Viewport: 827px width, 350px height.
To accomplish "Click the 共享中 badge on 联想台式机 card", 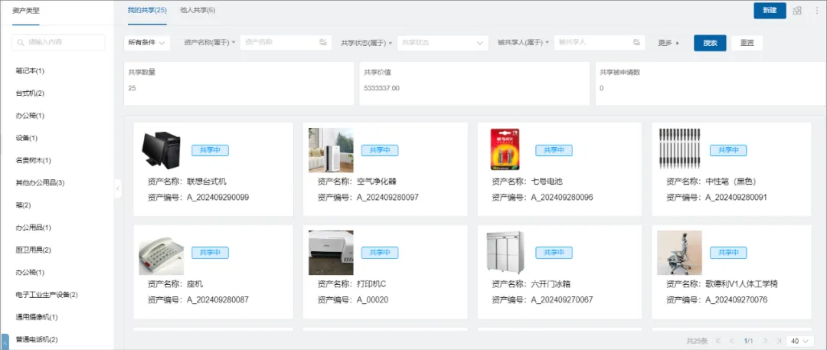I will (x=210, y=150).
